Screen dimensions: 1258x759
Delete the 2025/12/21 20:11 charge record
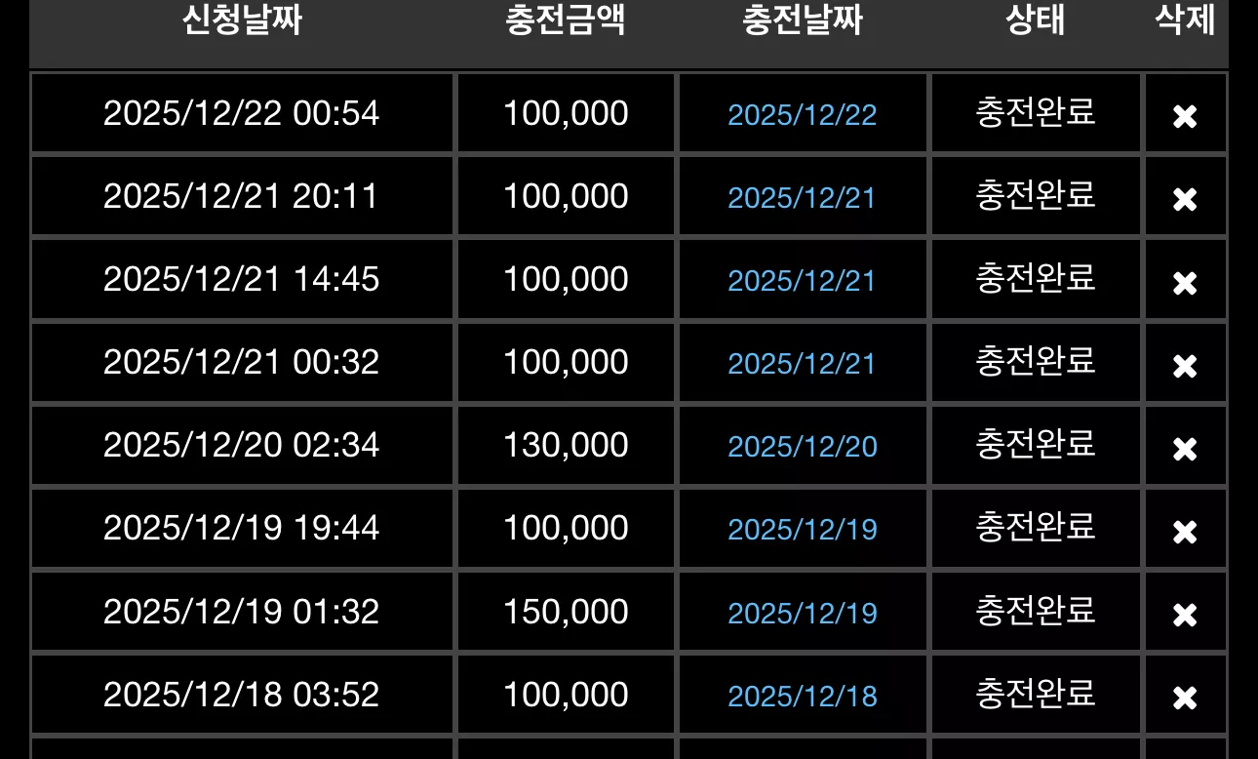click(1185, 199)
